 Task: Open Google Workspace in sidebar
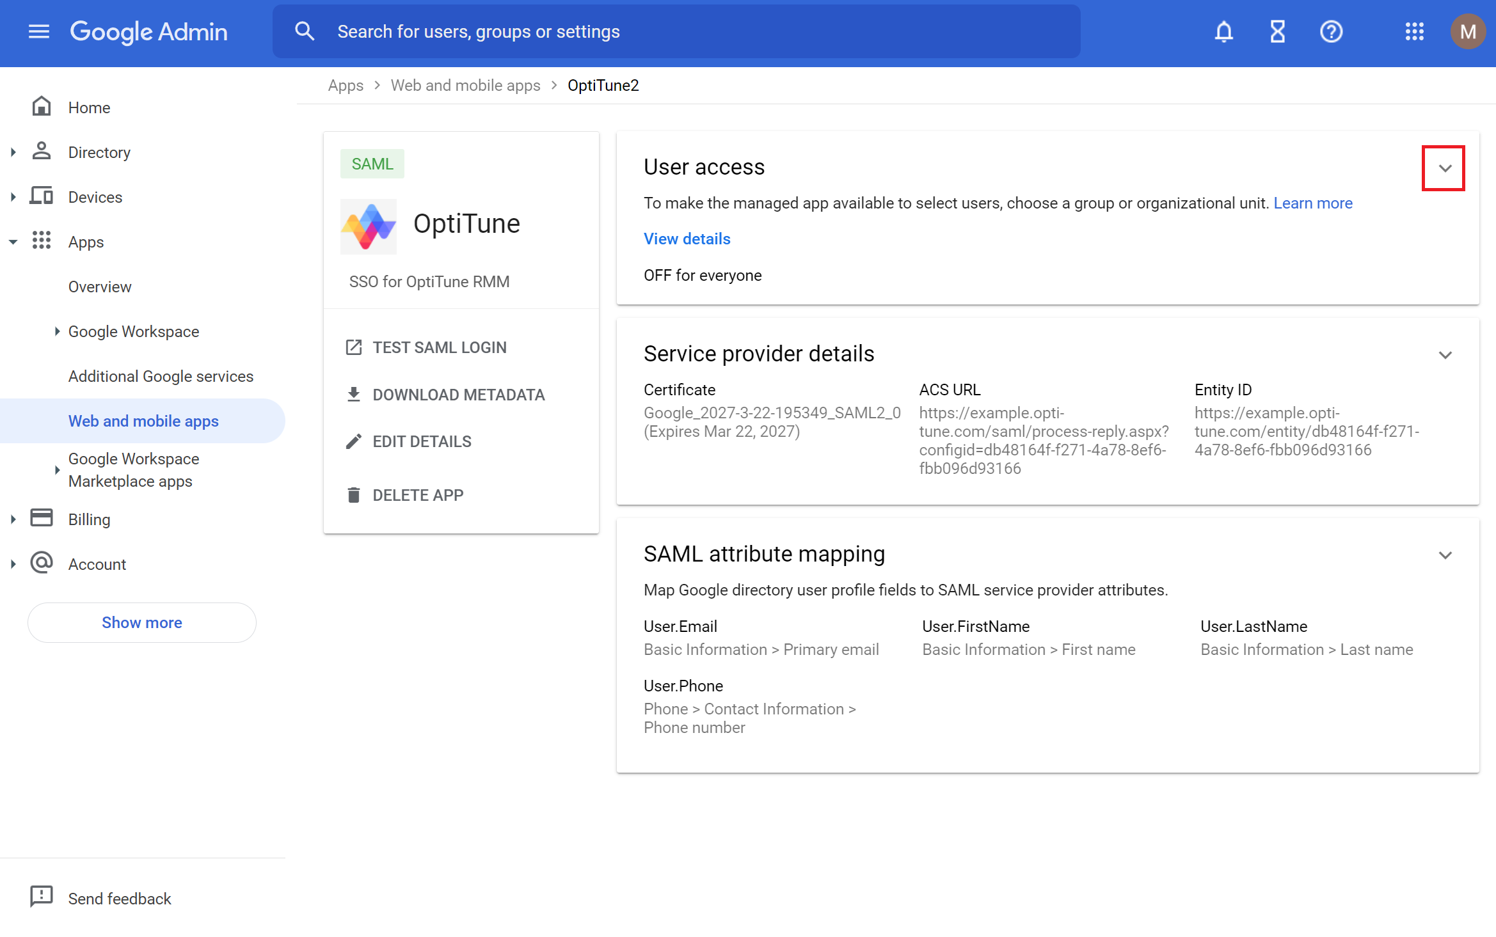click(x=134, y=331)
